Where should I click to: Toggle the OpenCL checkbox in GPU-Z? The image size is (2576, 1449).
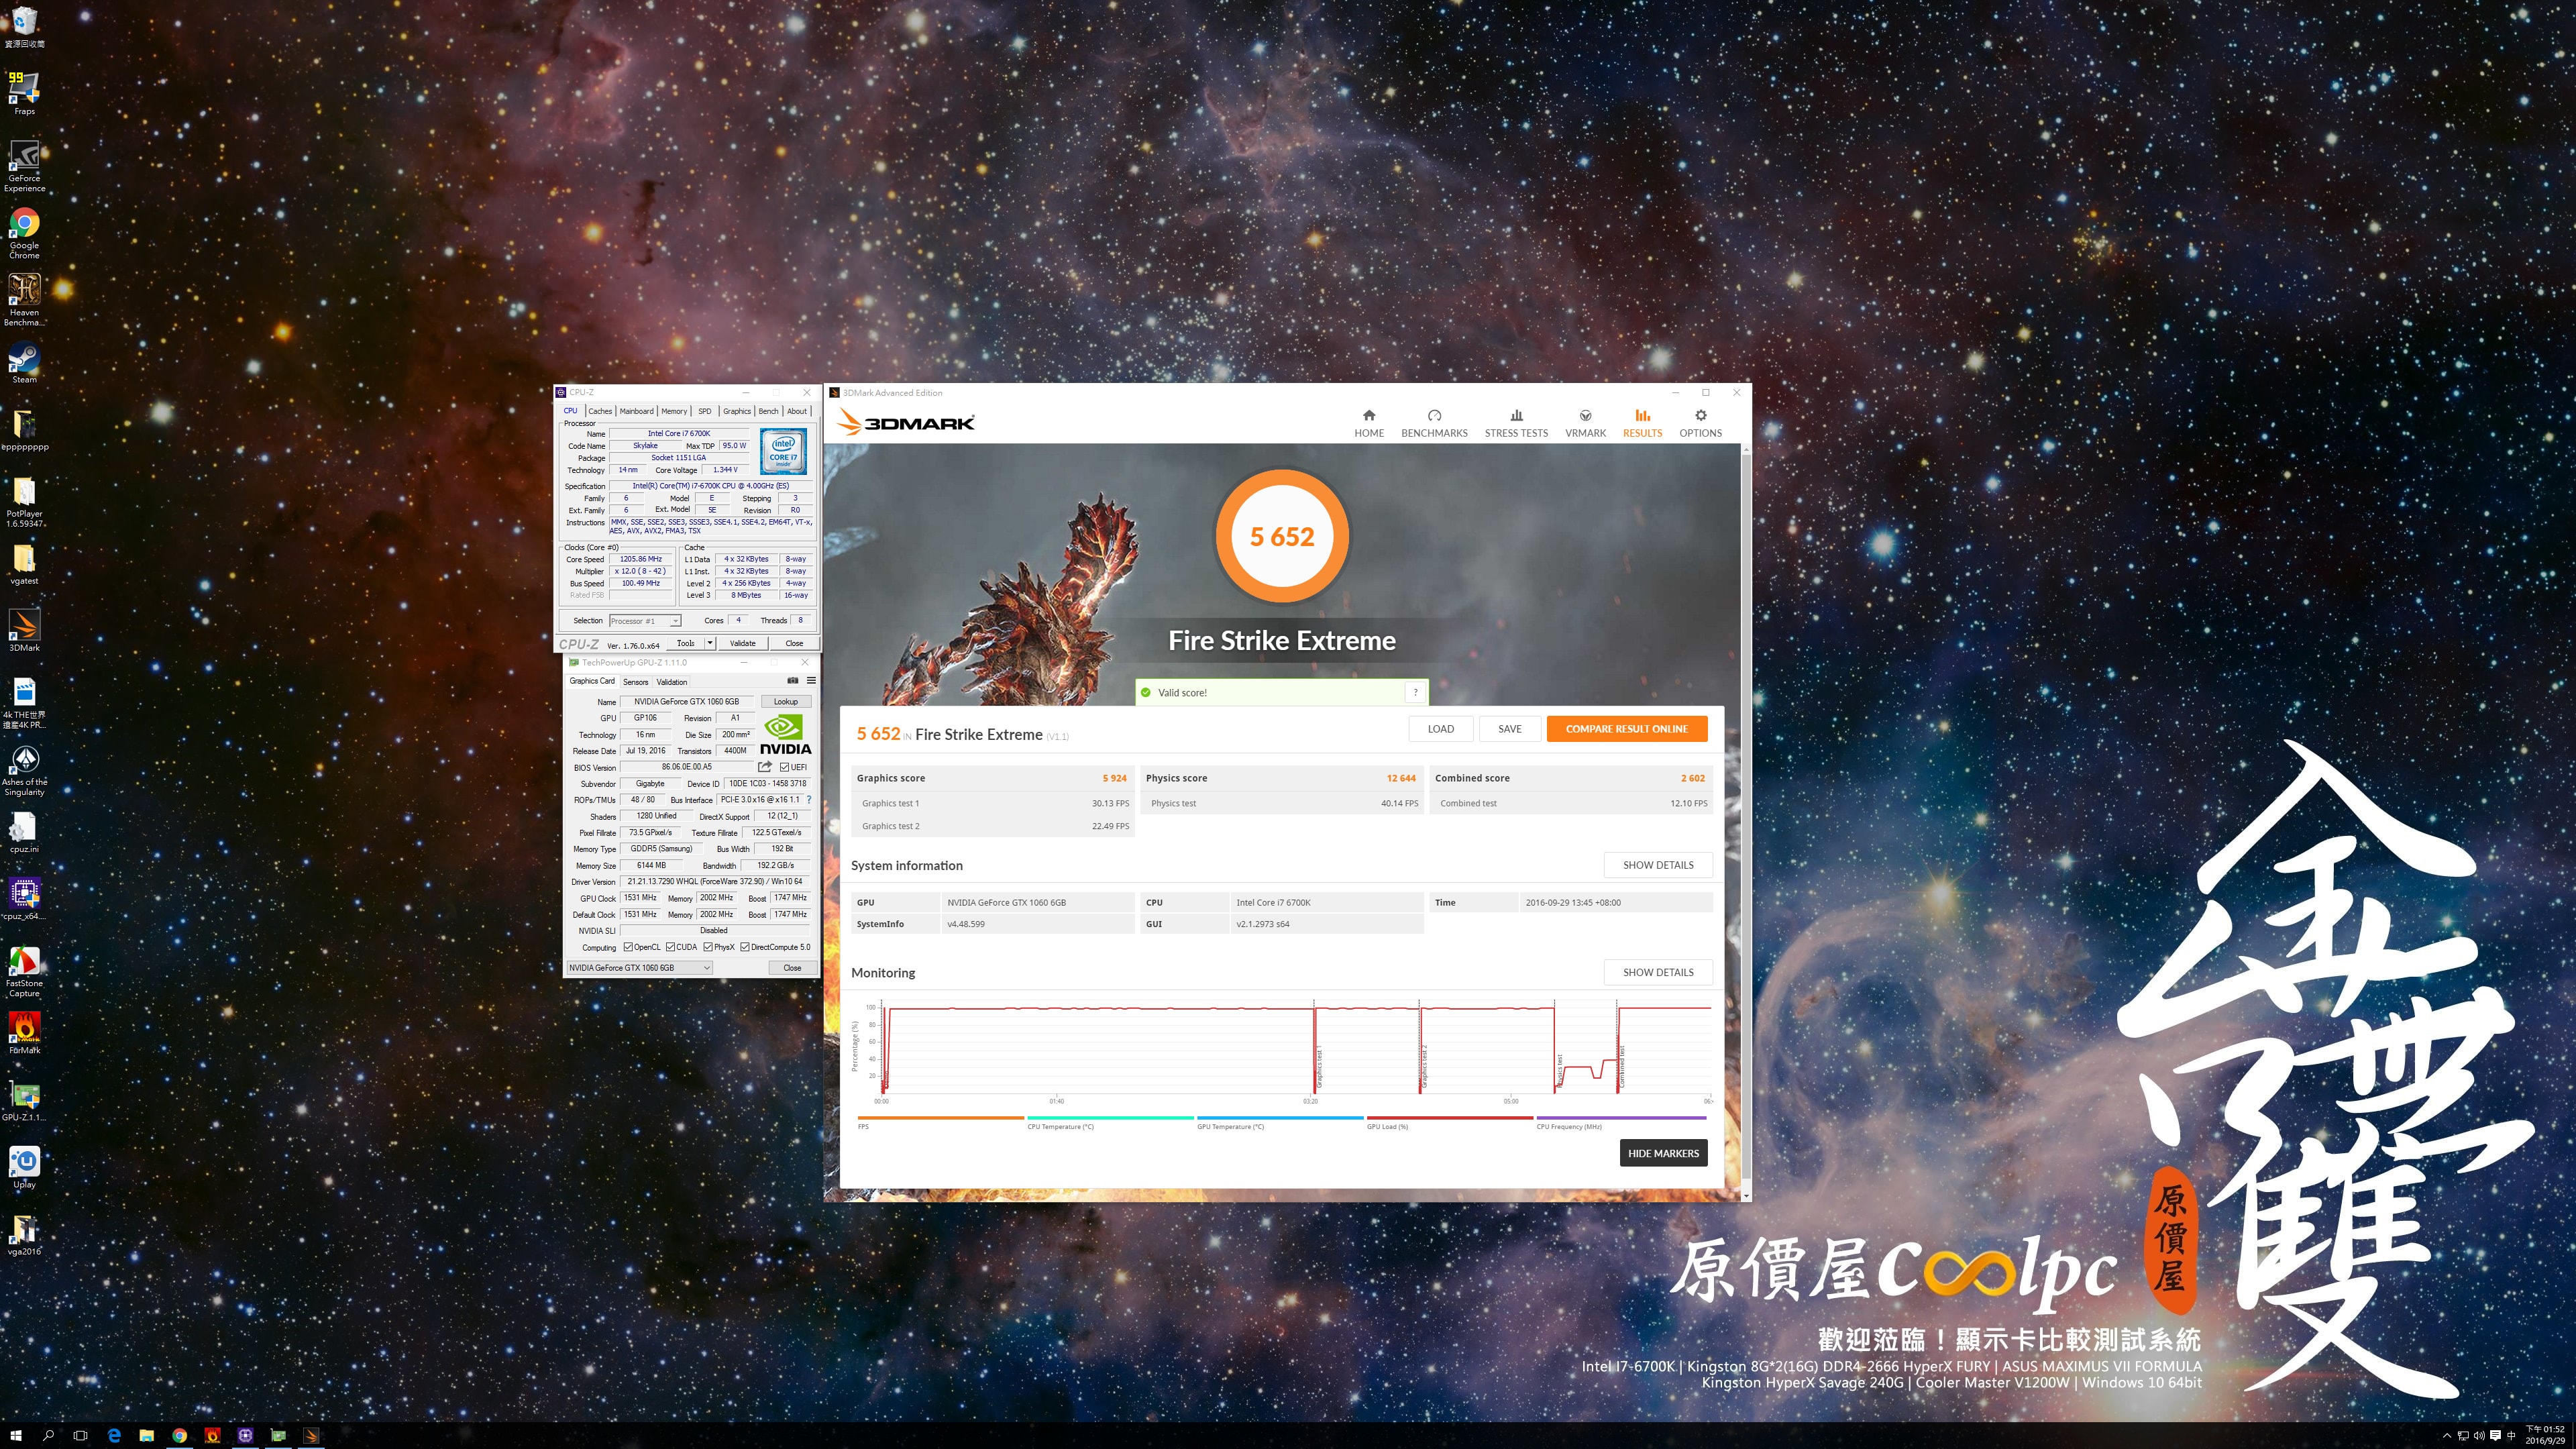[628, 947]
